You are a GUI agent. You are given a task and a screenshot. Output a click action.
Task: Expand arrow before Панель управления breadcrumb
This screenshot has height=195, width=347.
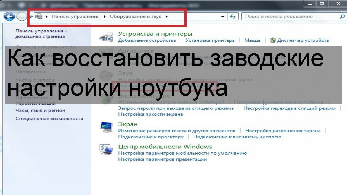[x=47, y=17]
